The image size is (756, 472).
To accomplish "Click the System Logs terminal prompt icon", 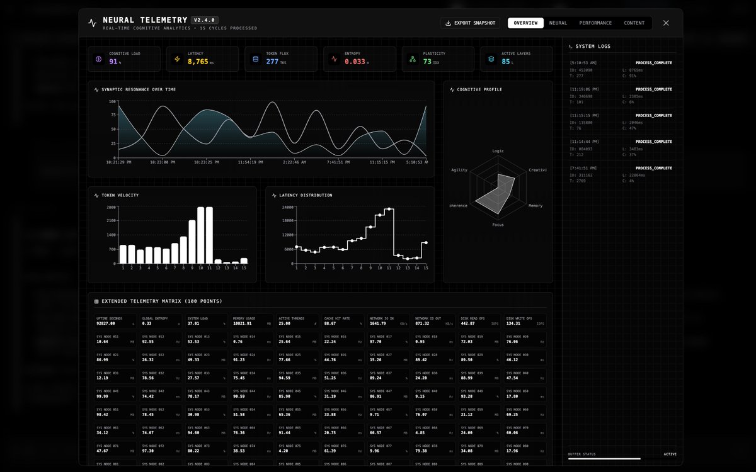I will [570, 46].
